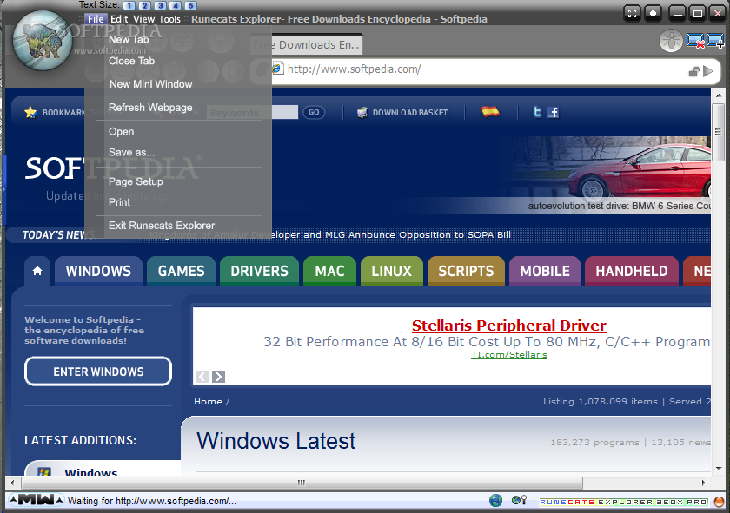Click the Softpedia home tab icon
Image resolution: width=730 pixels, height=513 pixels.
[x=37, y=271]
